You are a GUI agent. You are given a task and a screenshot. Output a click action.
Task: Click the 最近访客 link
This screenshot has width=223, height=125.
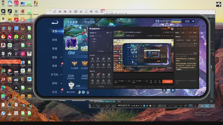[x=71, y=92]
